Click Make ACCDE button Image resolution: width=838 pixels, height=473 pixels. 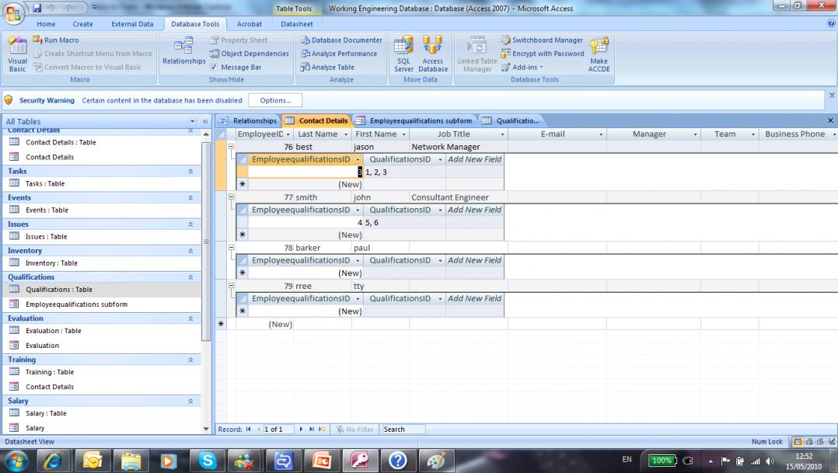tap(599, 54)
